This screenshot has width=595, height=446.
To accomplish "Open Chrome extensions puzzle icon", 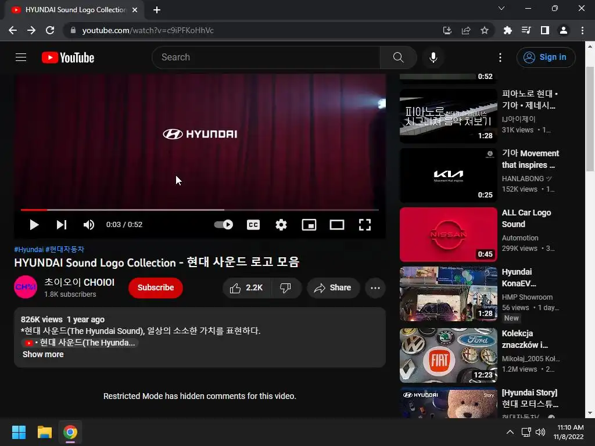I will pyautogui.click(x=507, y=30).
